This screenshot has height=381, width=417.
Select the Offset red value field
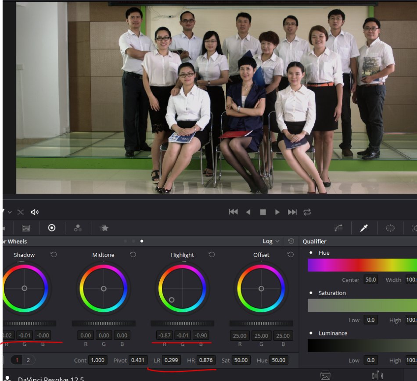[240, 335]
